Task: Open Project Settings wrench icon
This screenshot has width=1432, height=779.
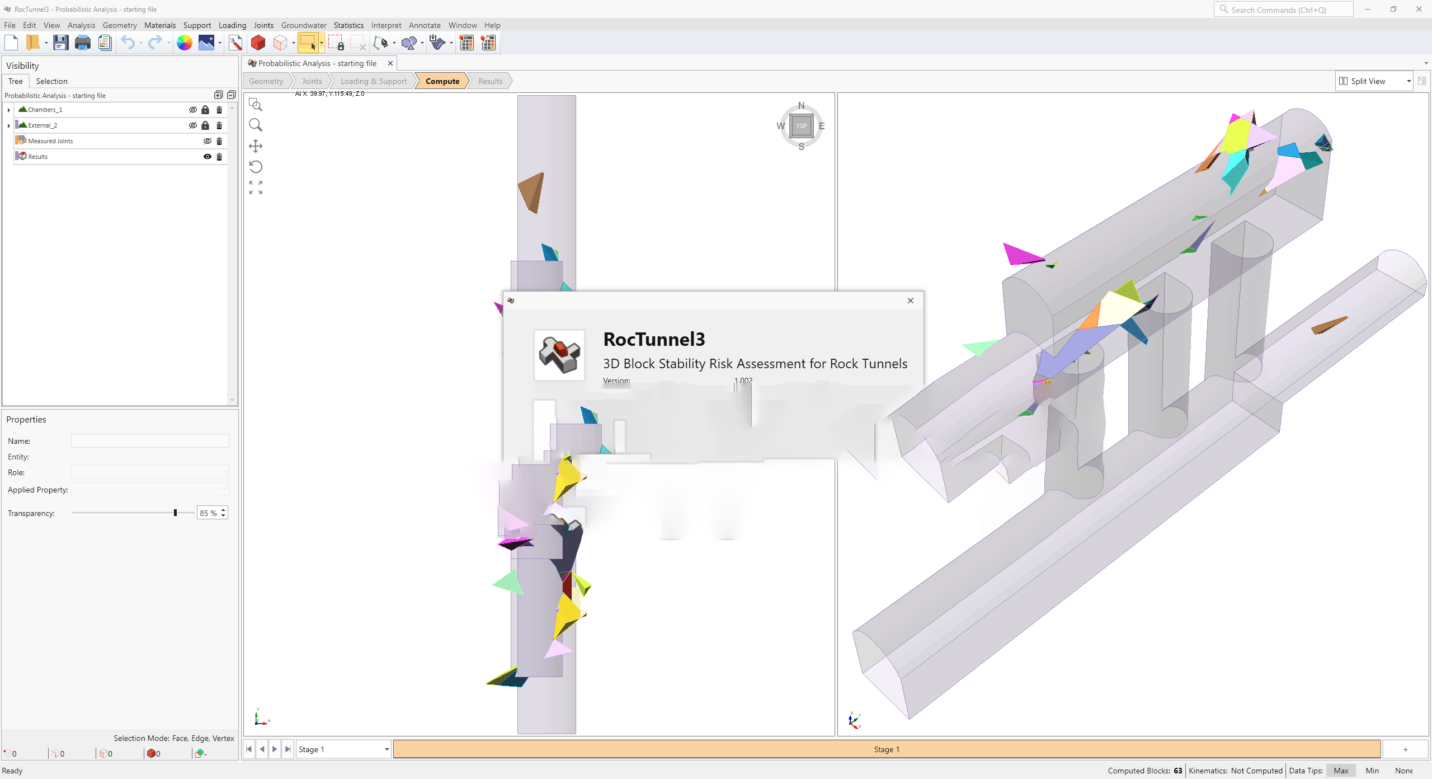Action: pyautogui.click(x=235, y=43)
